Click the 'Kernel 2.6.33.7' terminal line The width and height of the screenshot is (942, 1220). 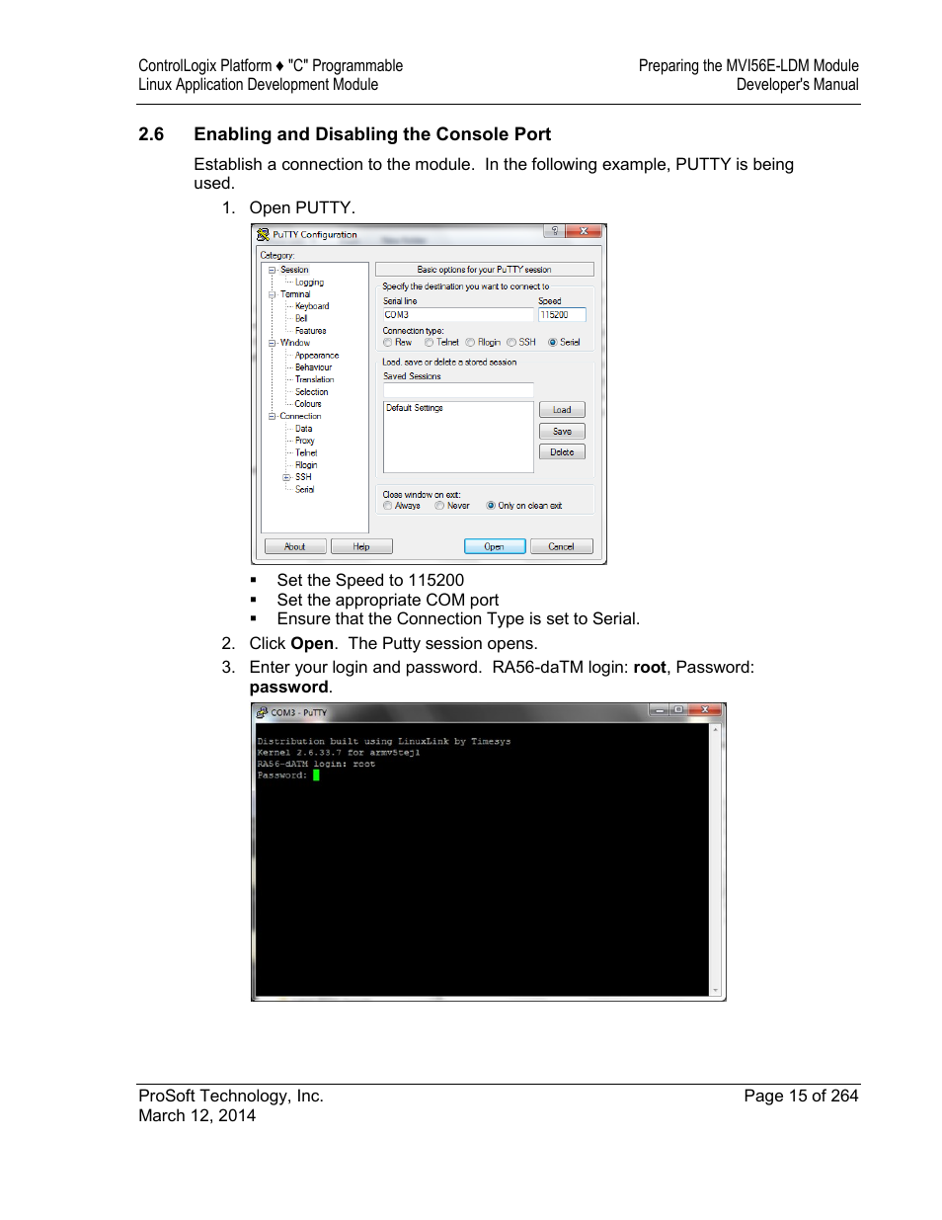tap(339, 753)
